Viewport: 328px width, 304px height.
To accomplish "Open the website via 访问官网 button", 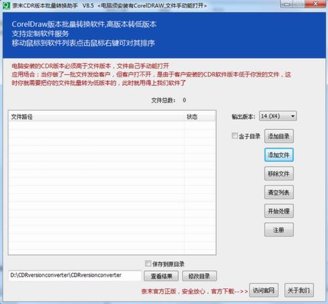I will pyautogui.click(x=264, y=290).
